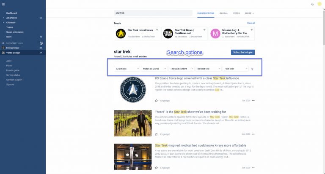This screenshot has width=325, height=174.
Task: Add a new subscription with plus icon
Action: point(41,43)
